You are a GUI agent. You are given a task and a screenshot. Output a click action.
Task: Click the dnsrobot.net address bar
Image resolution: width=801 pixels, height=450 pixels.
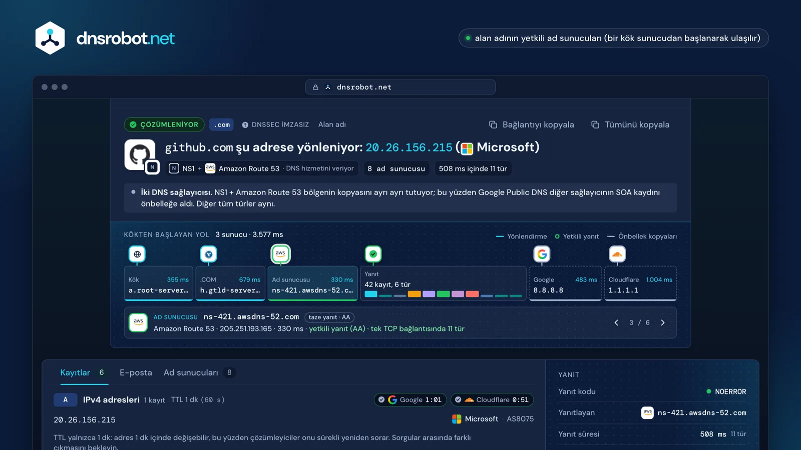(400, 87)
